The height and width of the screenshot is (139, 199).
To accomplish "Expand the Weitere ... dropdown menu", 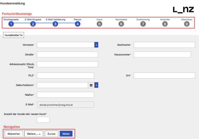I will (x=34, y=134).
